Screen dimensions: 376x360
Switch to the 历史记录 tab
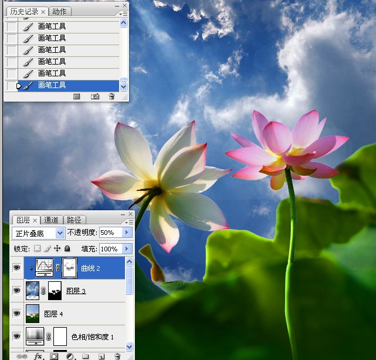24,12
